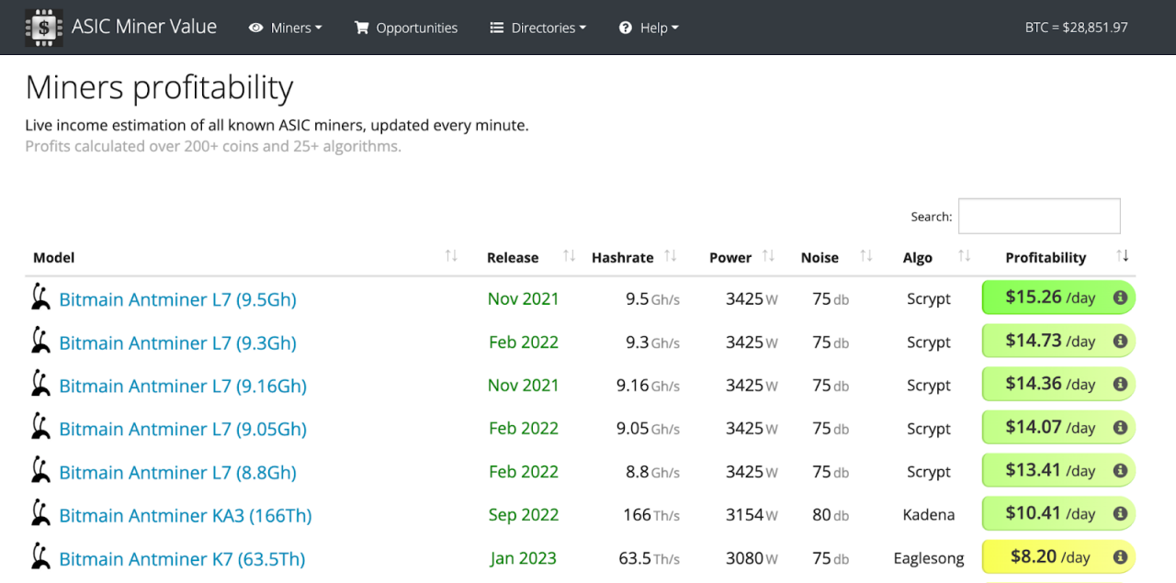Open Bitmain Antminer K7 (63.5Th) link

pyautogui.click(x=182, y=558)
